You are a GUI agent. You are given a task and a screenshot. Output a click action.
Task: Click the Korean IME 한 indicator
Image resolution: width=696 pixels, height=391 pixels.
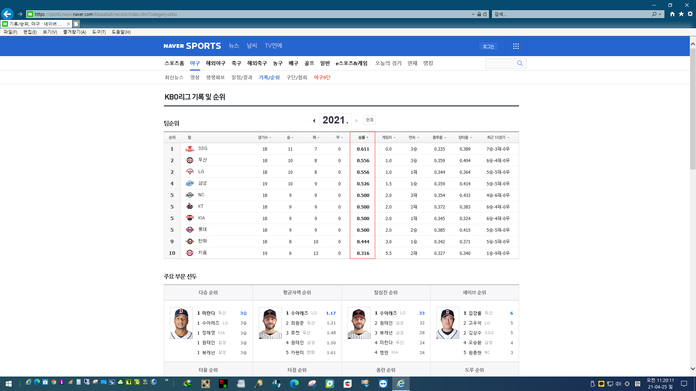637,384
